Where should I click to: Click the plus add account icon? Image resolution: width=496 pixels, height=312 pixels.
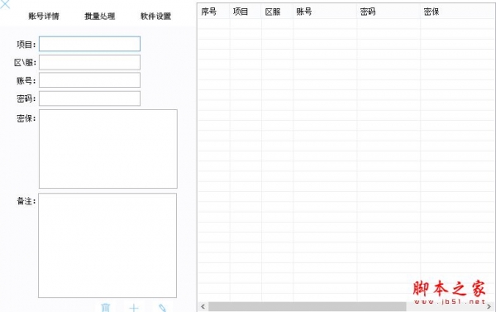click(x=134, y=308)
